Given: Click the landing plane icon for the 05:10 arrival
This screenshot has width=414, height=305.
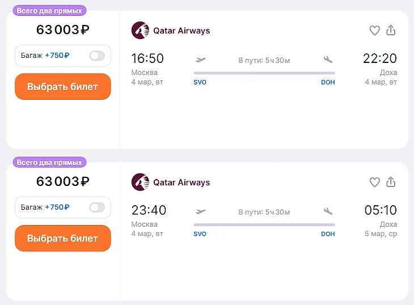Looking at the screenshot, I should pos(328,211).
